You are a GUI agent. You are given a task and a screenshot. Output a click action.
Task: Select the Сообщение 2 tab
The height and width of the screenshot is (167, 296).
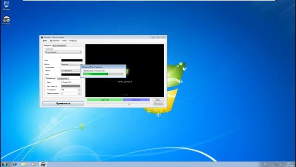point(63,78)
